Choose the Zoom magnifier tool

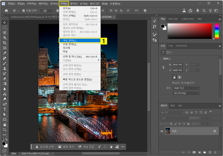coord(4,130)
